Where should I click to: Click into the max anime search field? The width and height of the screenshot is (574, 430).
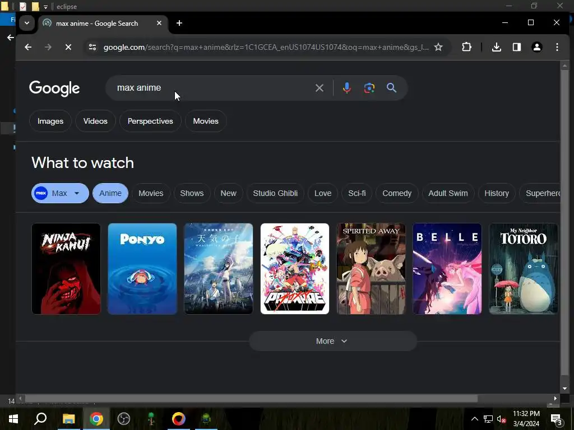(x=212, y=88)
